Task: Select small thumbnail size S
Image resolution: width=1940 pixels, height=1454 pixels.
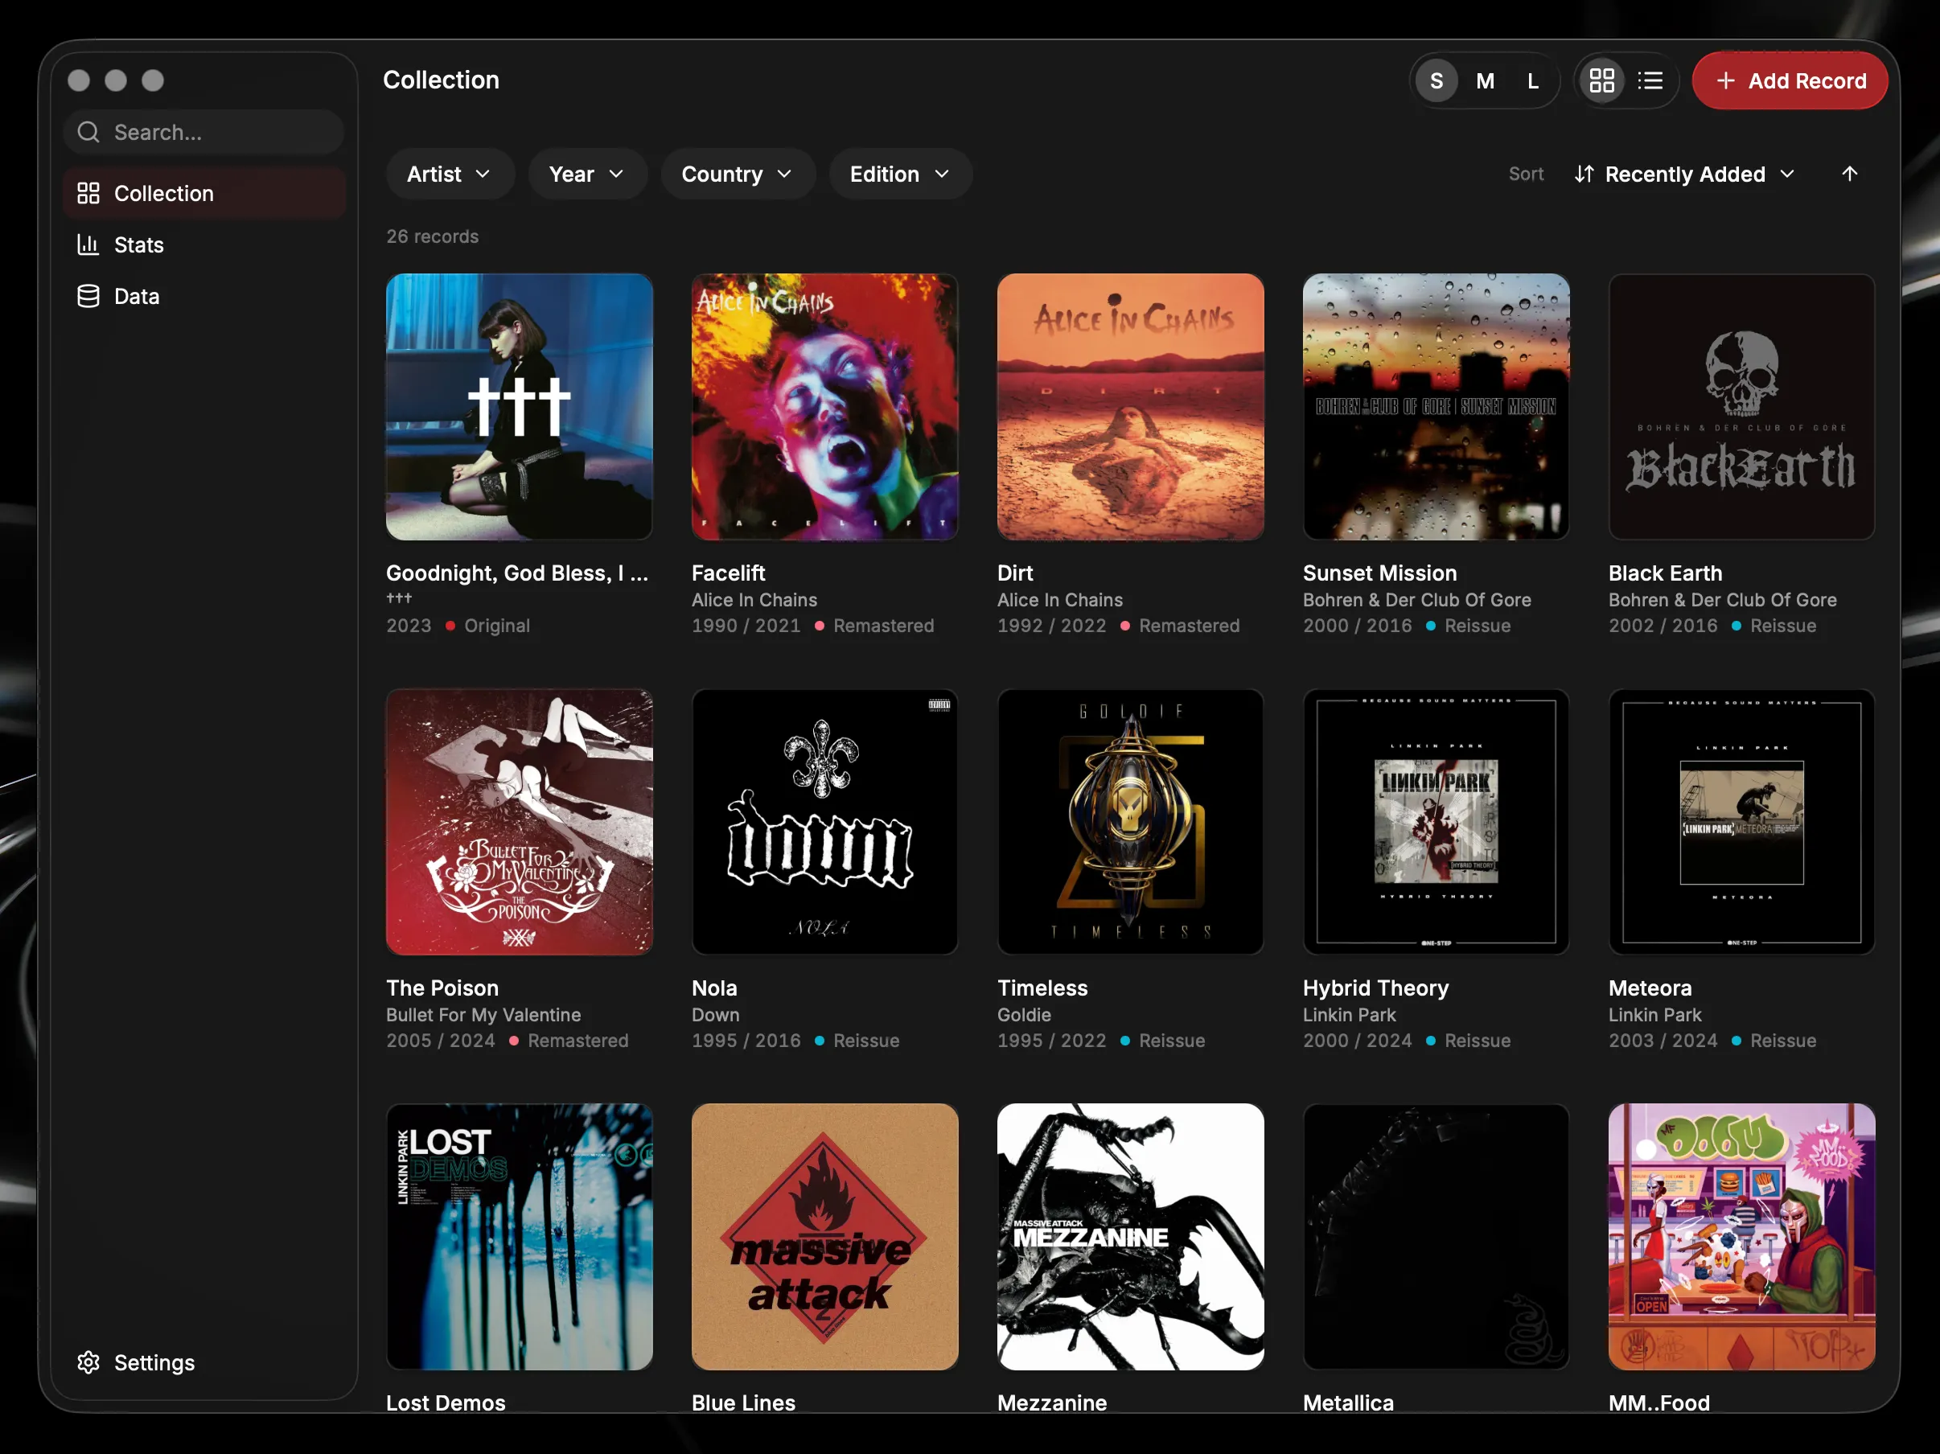Action: (x=1437, y=80)
